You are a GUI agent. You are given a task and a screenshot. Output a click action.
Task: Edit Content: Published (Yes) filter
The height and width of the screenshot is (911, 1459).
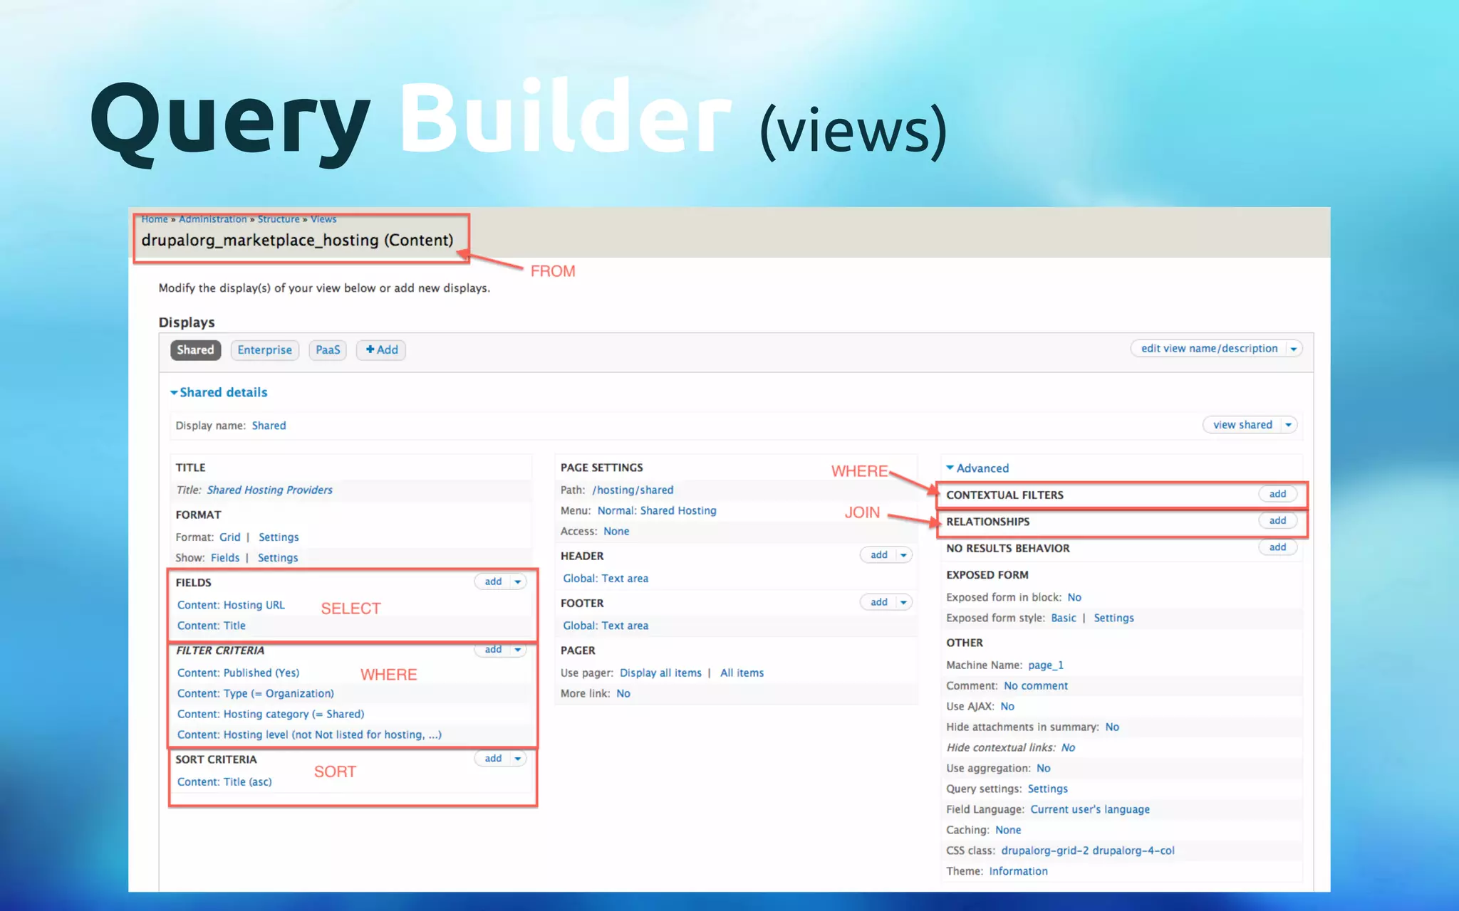238,673
